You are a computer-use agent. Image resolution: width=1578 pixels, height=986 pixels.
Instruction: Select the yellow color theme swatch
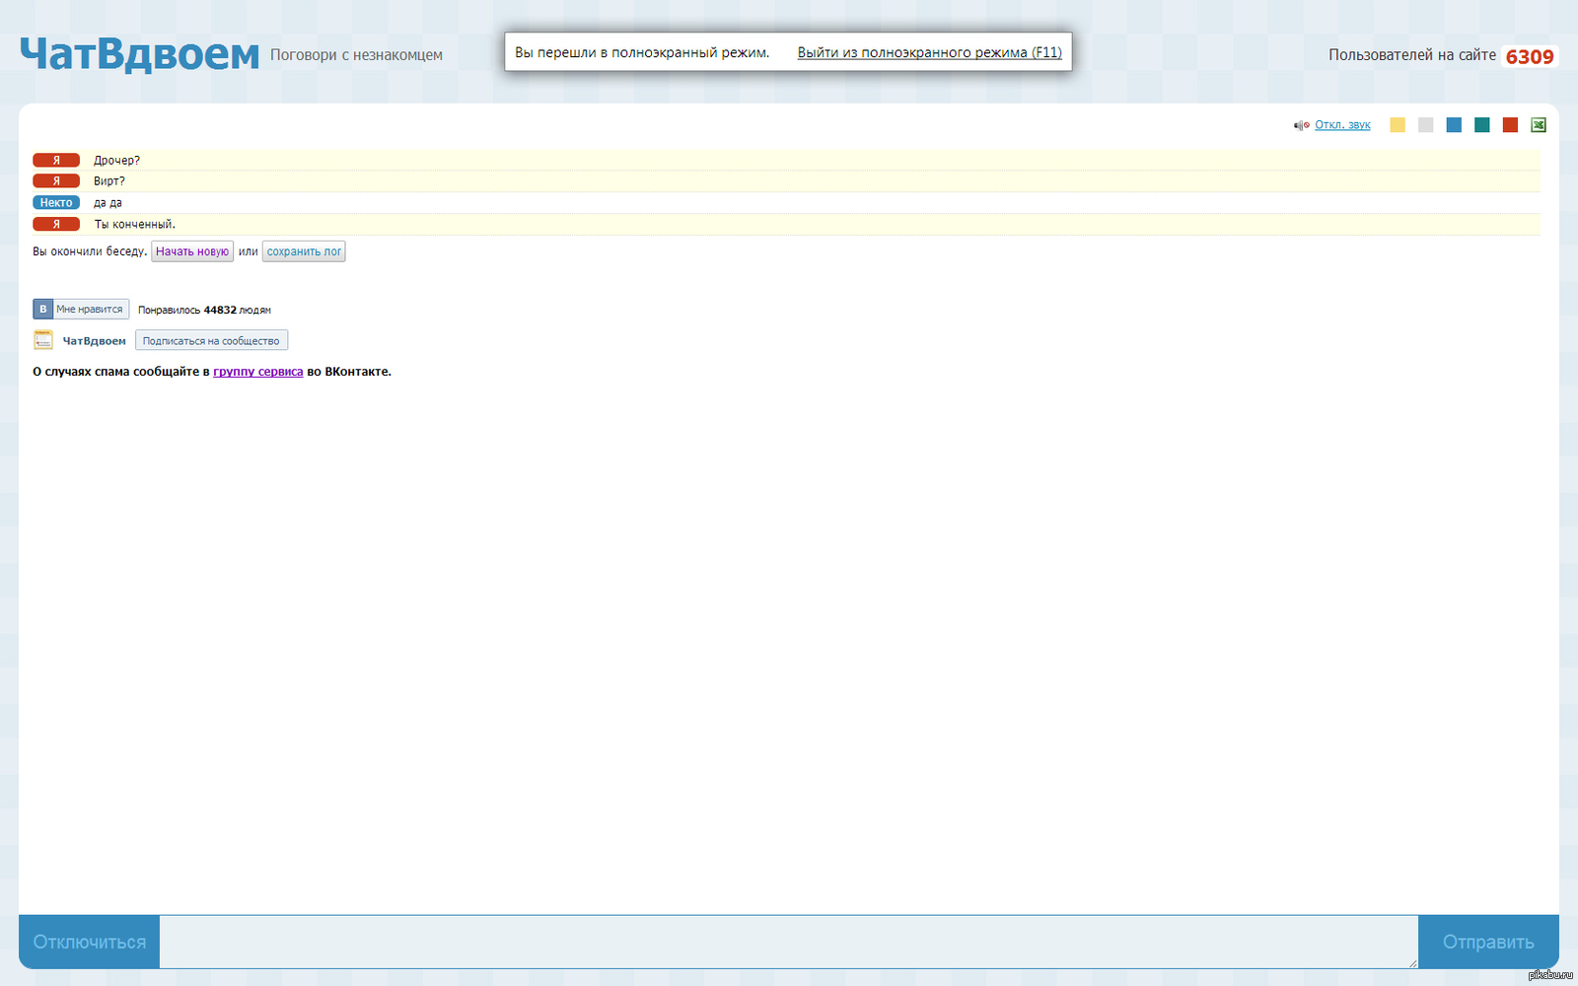click(x=1398, y=125)
